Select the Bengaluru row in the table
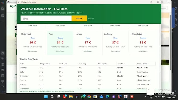 pyautogui.click(x=88, y=76)
